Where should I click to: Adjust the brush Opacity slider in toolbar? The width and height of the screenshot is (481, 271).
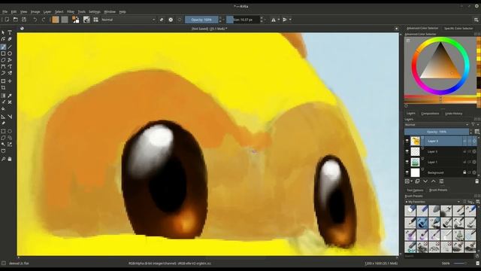[201, 20]
